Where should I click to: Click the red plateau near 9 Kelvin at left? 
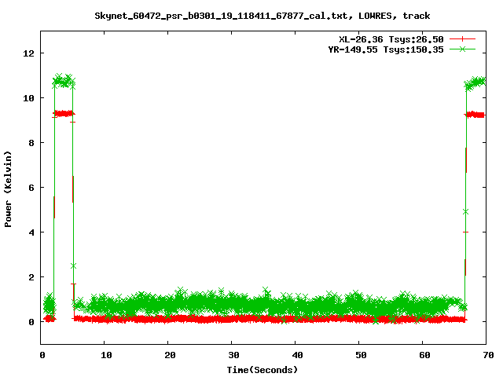point(63,113)
